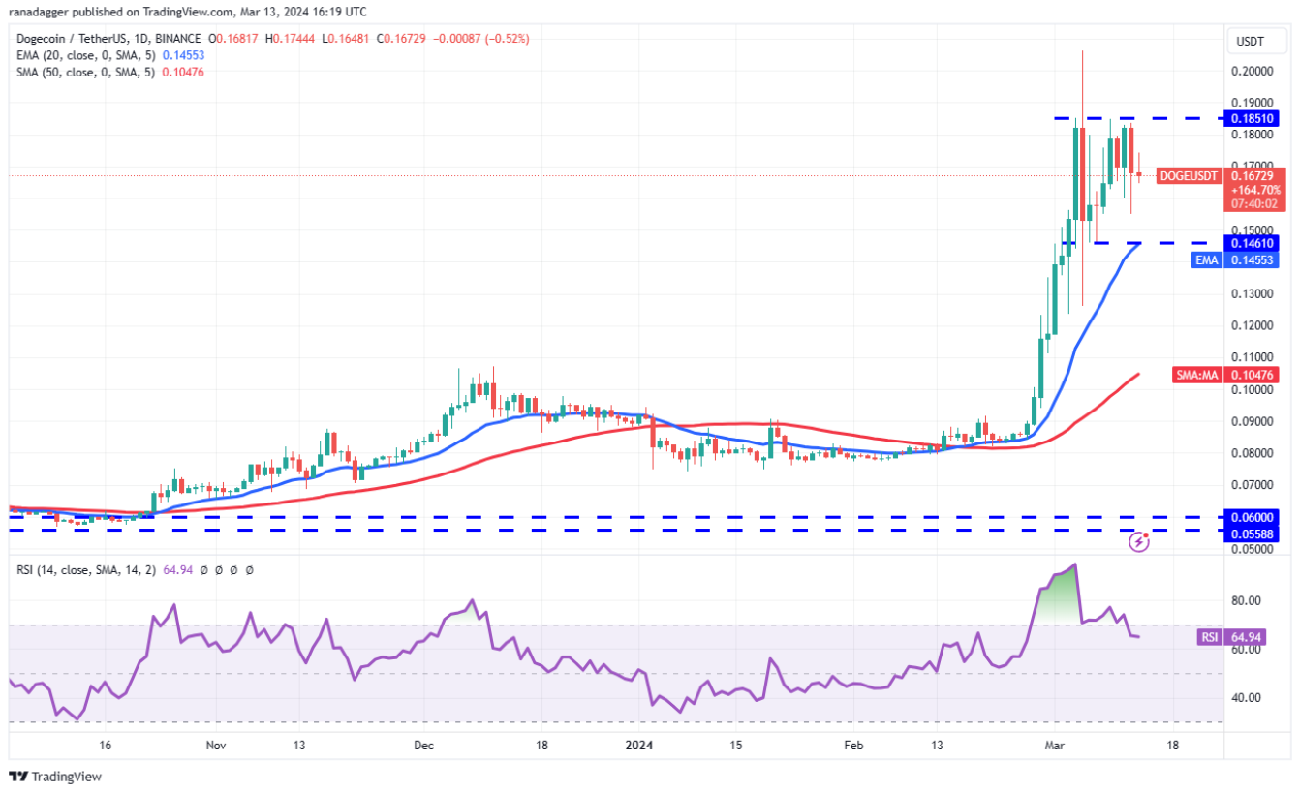This screenshot has height=793, width=1299.
Task: Click the 40.00 RSI axis level
Action: point(1246,697)
